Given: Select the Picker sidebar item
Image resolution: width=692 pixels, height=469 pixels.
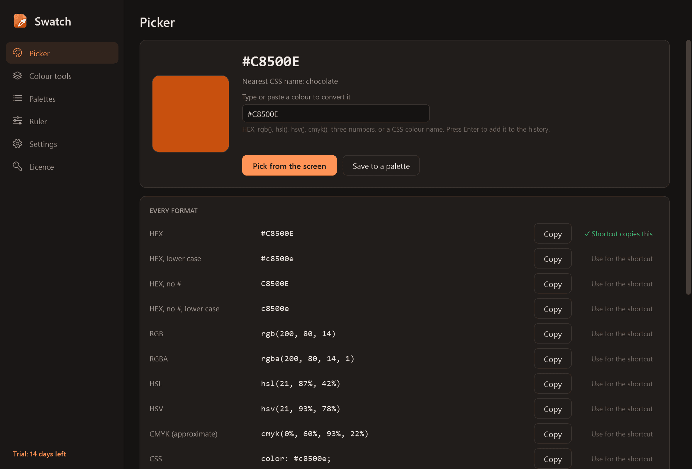Looking at the screenshot, I should pyautogui.click(x=62, y=53).
